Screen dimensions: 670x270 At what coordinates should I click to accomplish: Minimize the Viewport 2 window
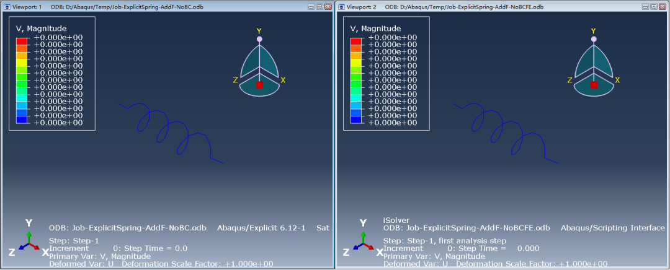coord(646,7)
